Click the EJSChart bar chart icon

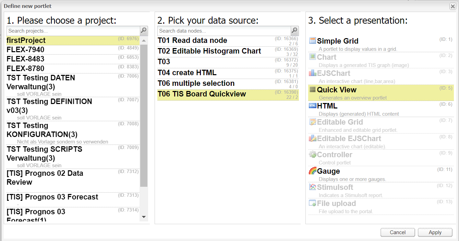tap(312, 73)
